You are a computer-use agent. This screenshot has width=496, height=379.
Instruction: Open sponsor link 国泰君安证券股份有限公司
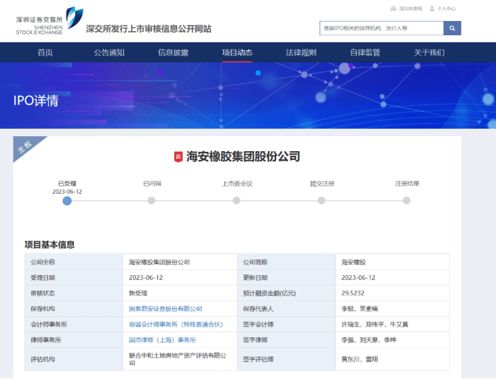[x=165, y=308]
